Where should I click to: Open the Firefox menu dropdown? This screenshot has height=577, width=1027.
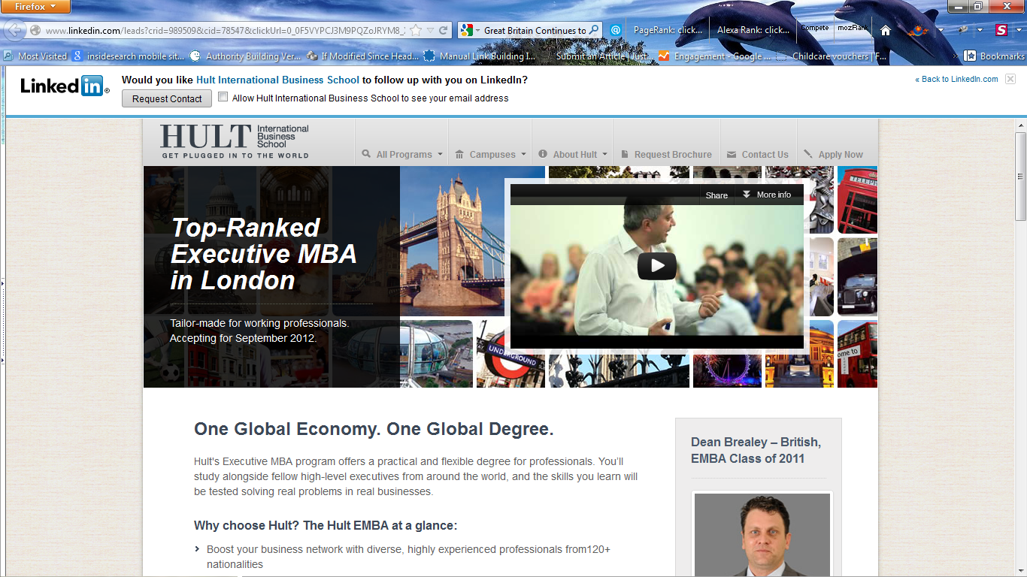tap(35, 7)
